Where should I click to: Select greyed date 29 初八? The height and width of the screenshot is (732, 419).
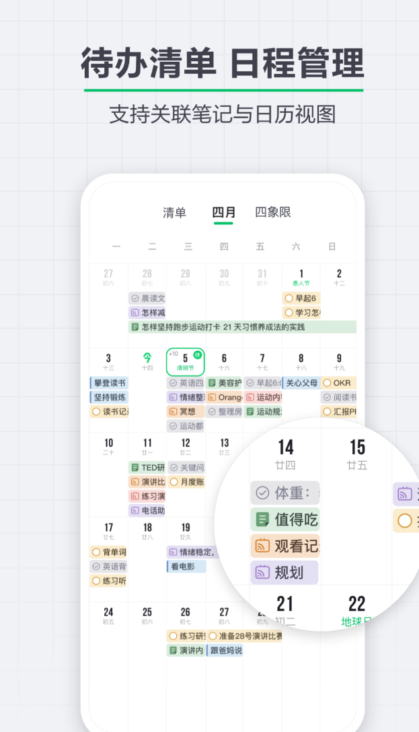click(x=186, y=277)
